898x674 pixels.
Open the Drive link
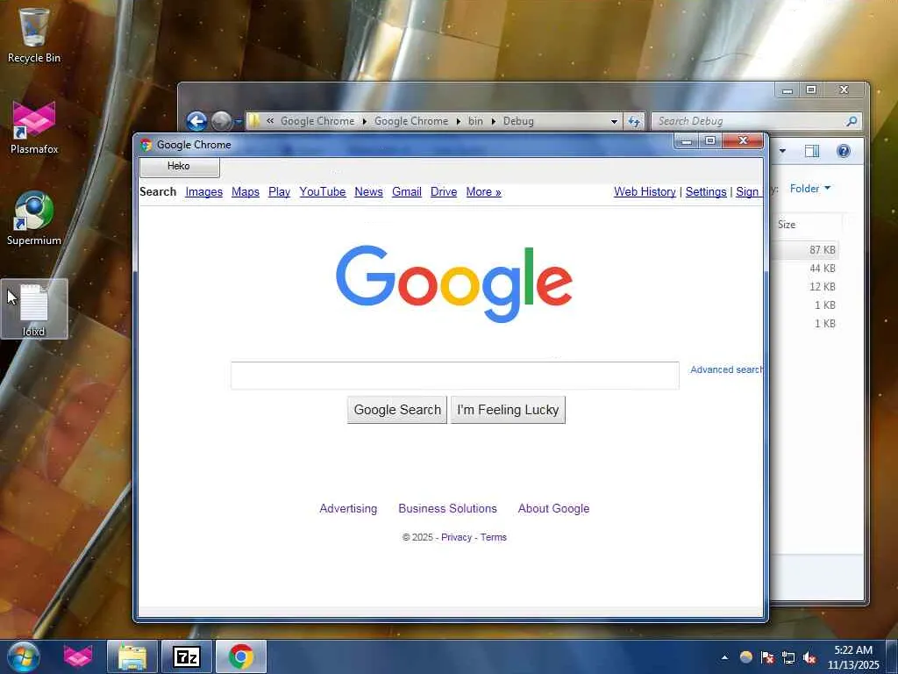pyautogui.click(x=443, y=192)
